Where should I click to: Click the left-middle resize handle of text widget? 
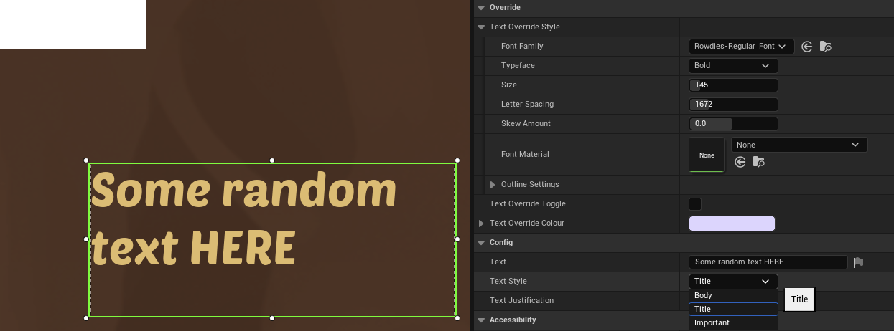pyautogui.click(x=86, y=239)
